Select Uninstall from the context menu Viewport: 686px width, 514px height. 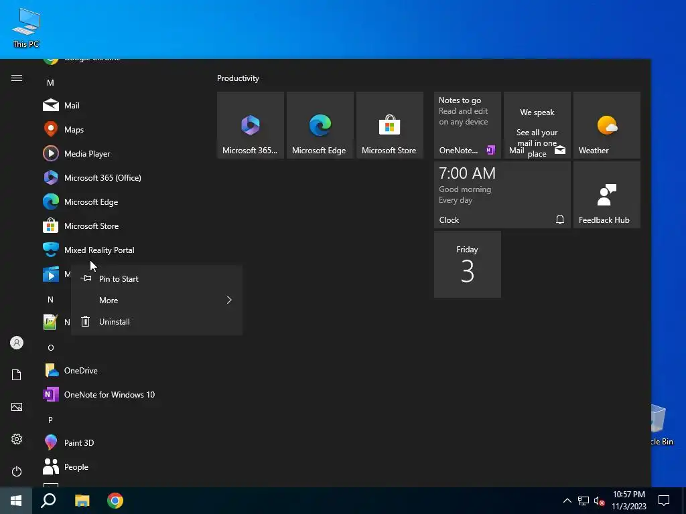[x=157, y=321]
